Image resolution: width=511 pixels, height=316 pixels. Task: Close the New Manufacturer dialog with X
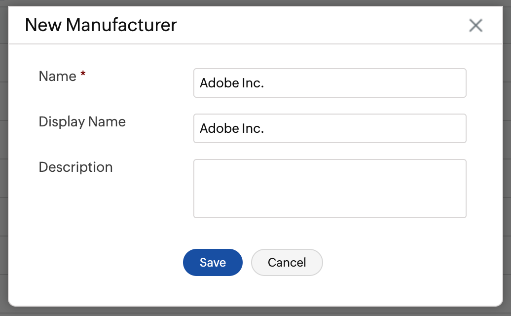475,26
